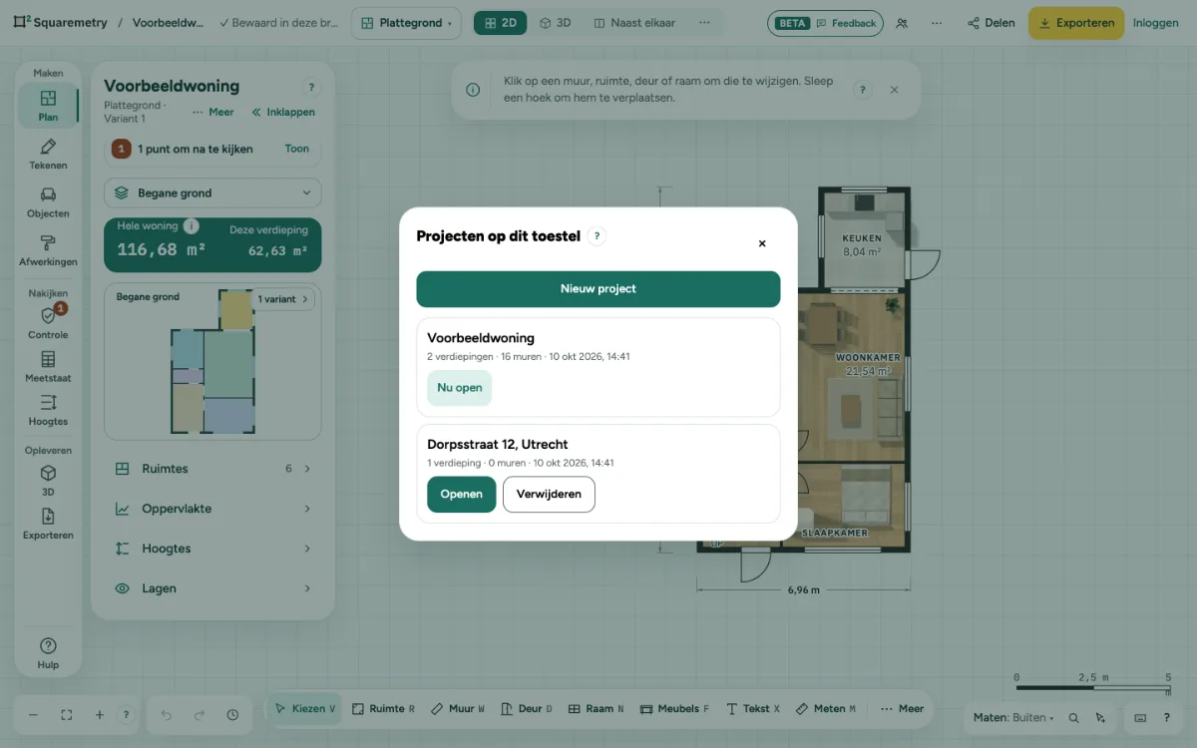The image size is (1197, 748).
Task: Open the Afwerkingen panel
Action: [48, 250]
